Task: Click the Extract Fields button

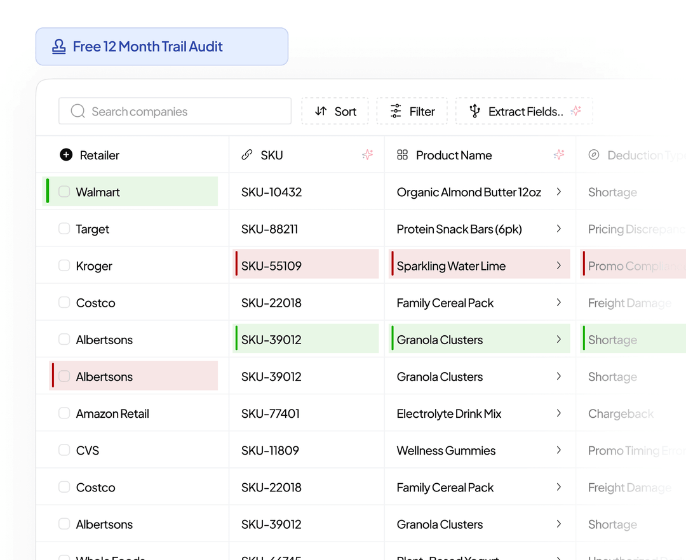Action: (524, 111)
